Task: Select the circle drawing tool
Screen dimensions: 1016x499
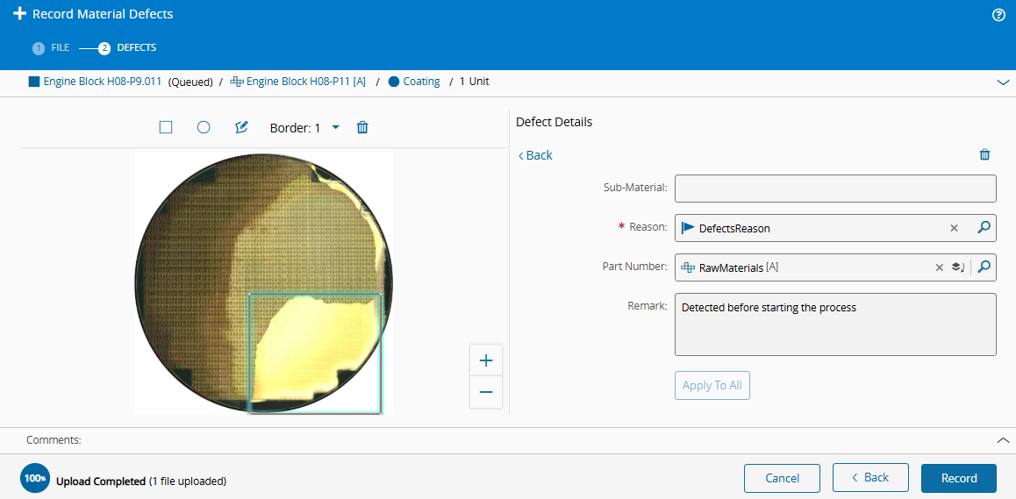Action: [x=204, y=128]
